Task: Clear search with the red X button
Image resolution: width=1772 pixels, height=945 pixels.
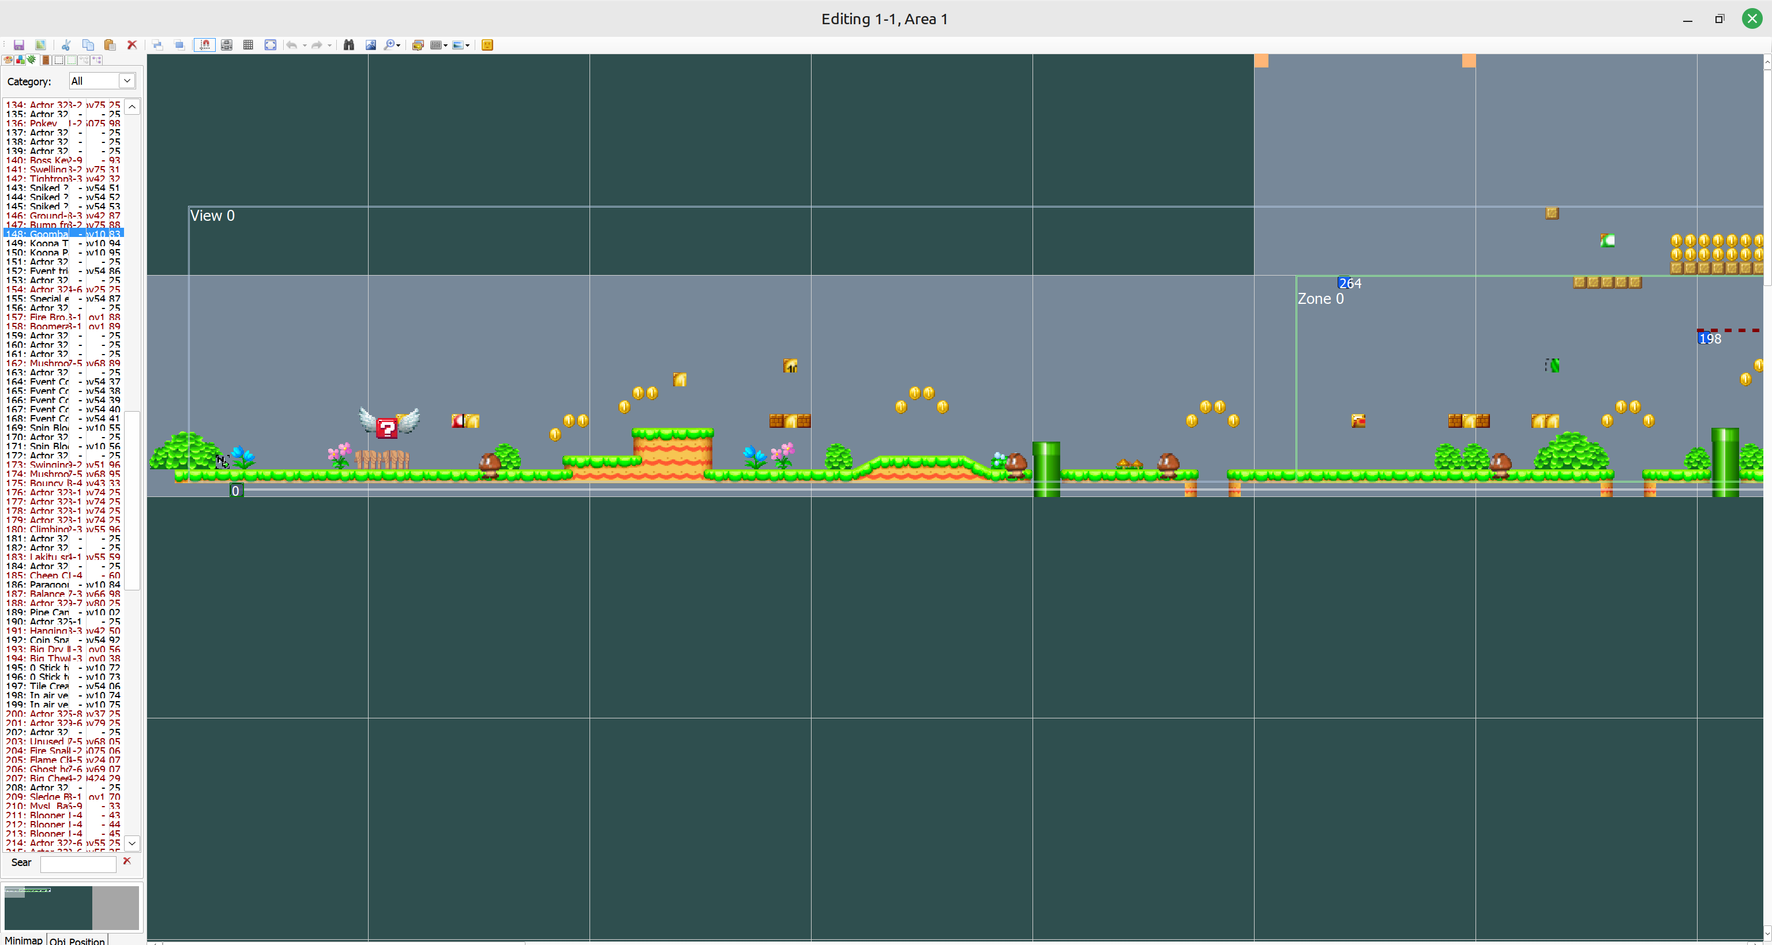Action: coord(126,860)
